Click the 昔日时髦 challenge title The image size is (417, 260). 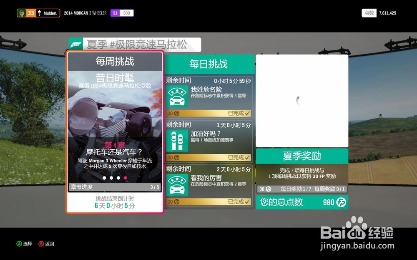click(115, 78)
